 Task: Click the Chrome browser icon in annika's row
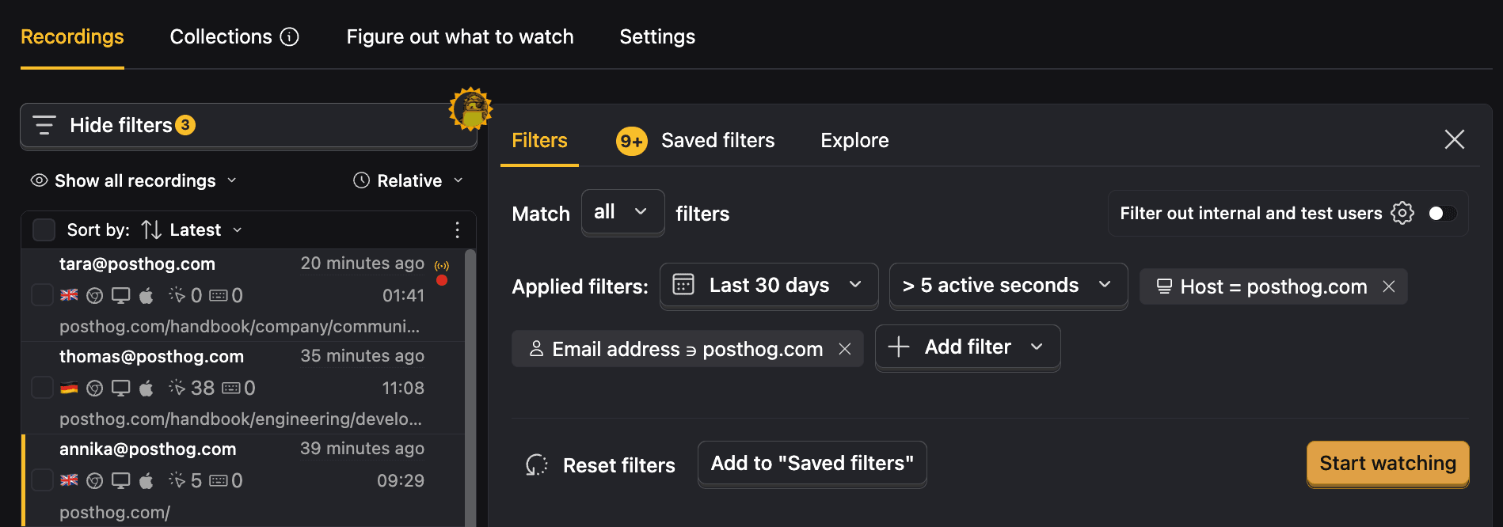pos(95,481)
